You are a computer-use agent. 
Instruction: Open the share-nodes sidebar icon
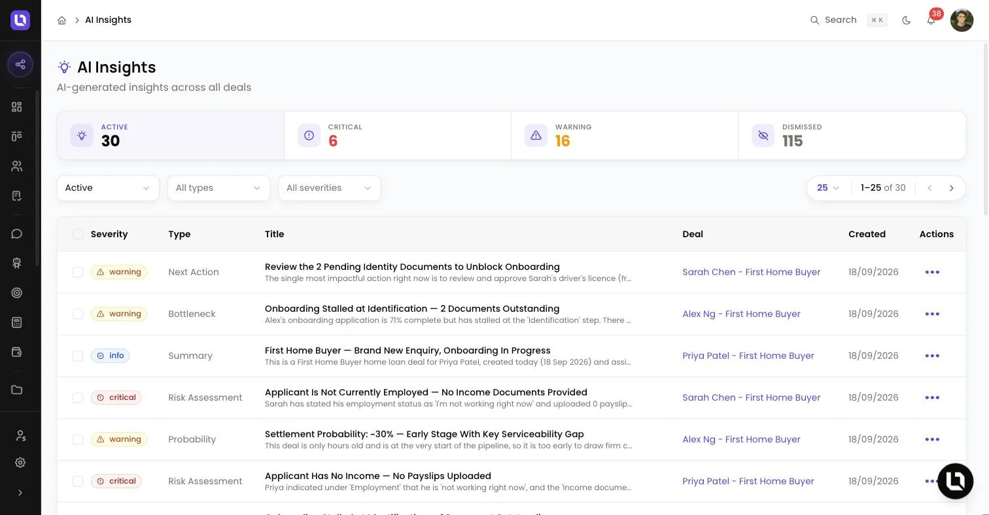coord(20,64)
